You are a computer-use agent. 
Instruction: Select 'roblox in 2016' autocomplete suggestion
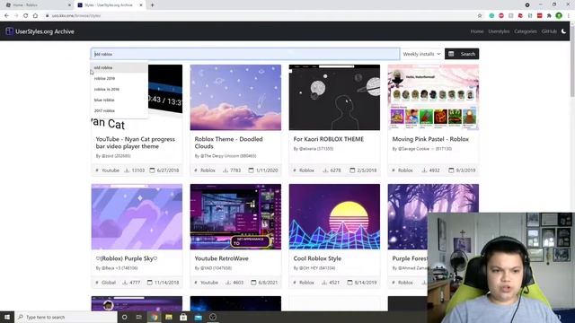[x=119, y=89]
